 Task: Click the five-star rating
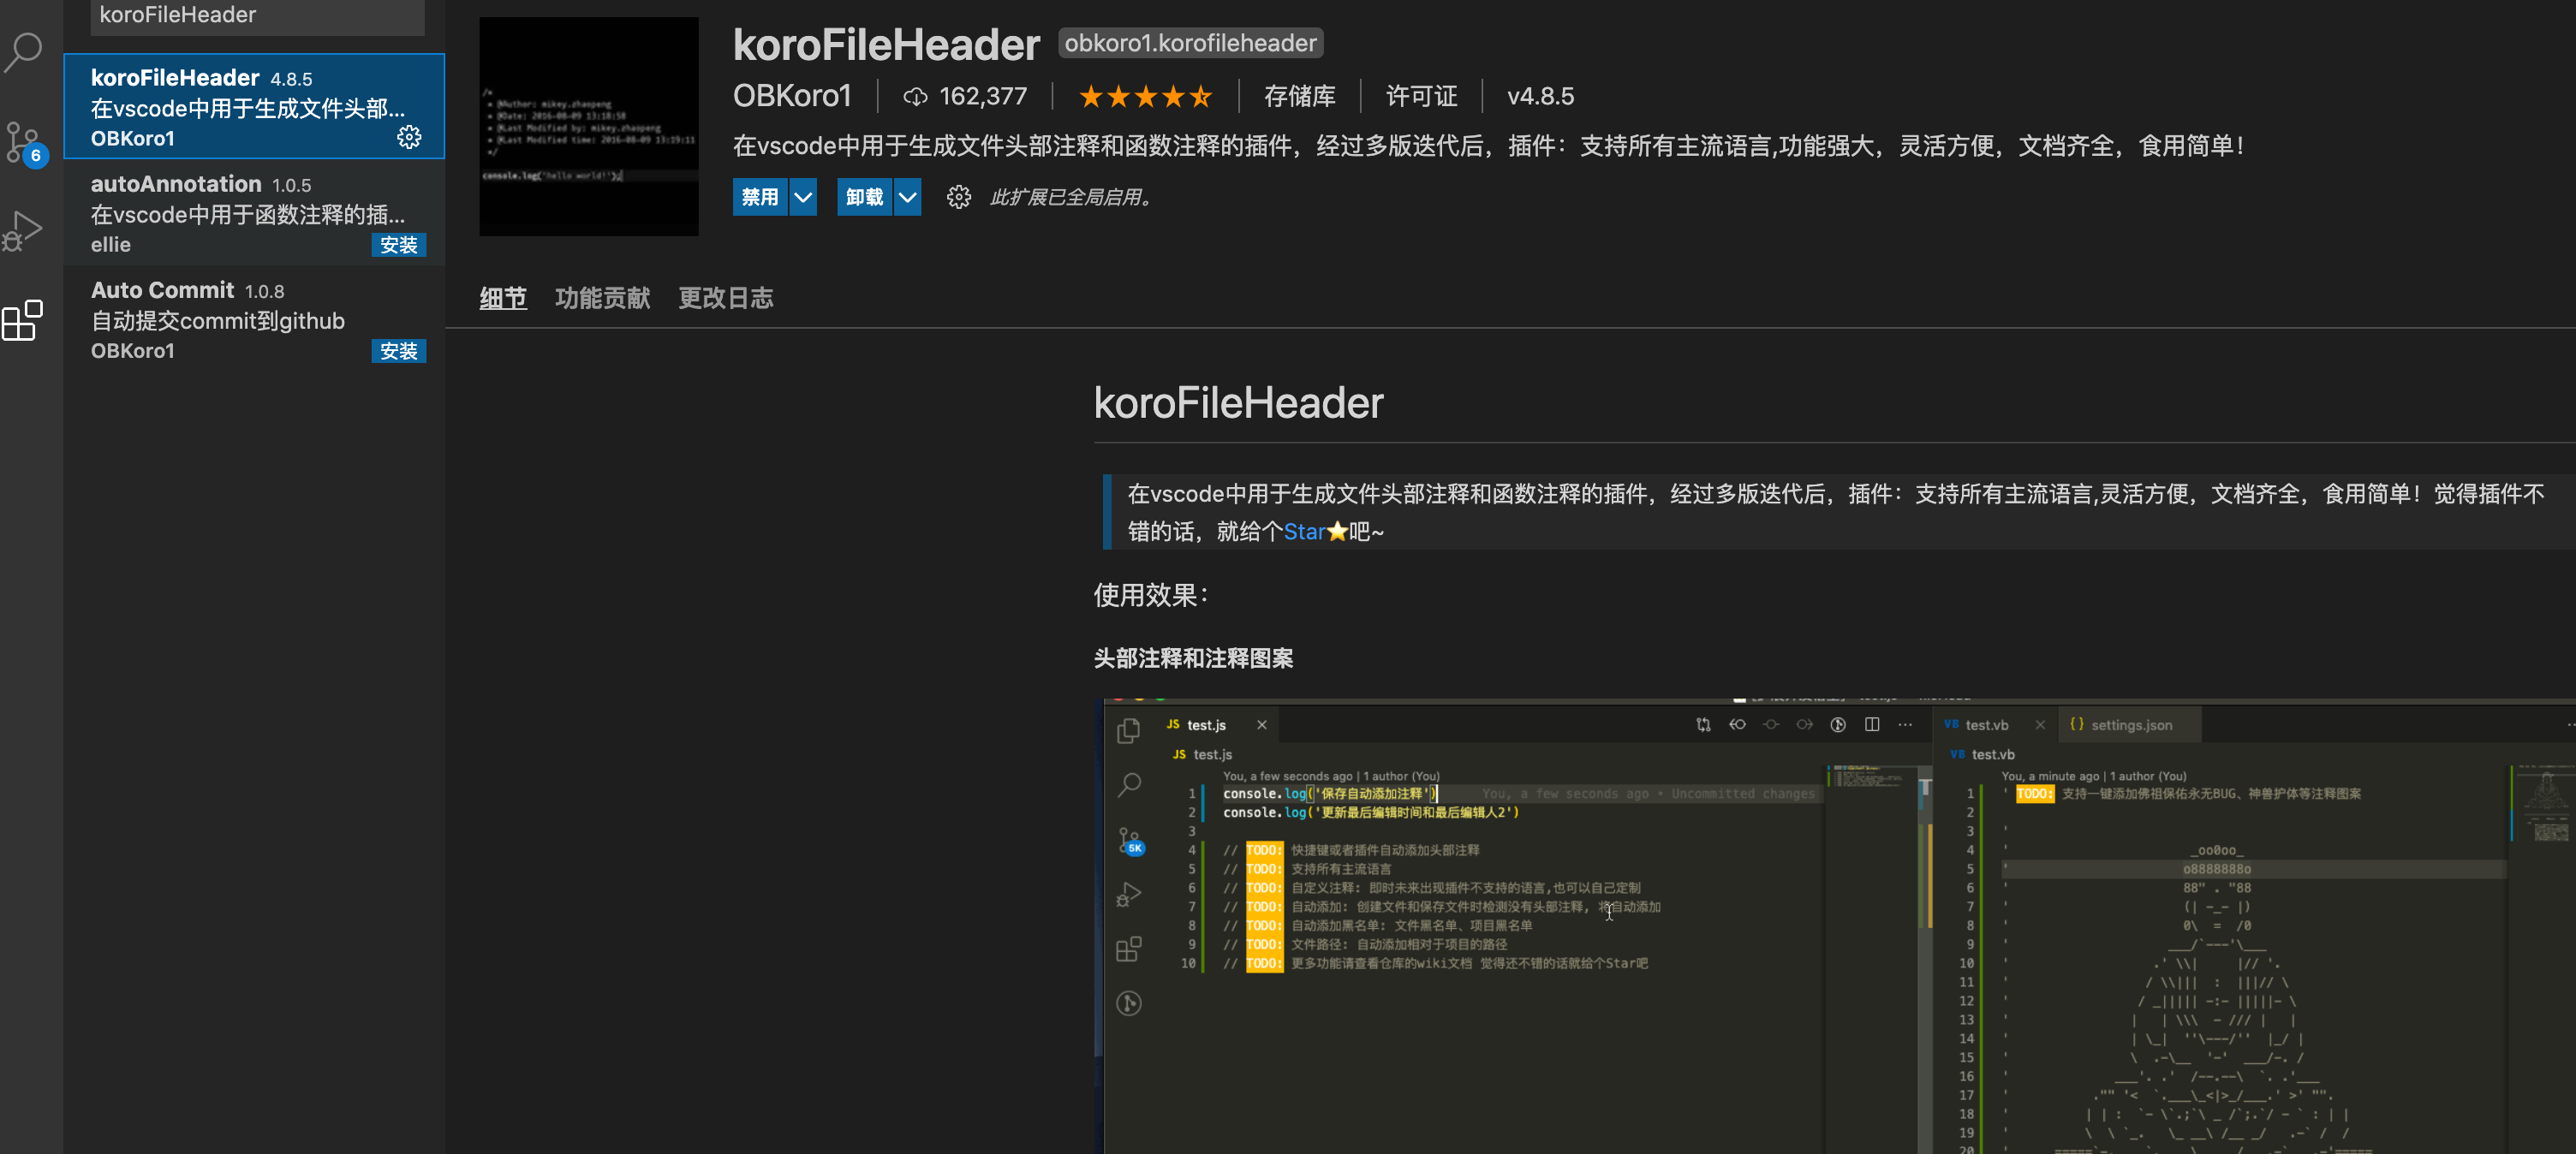click(1145, 96)
